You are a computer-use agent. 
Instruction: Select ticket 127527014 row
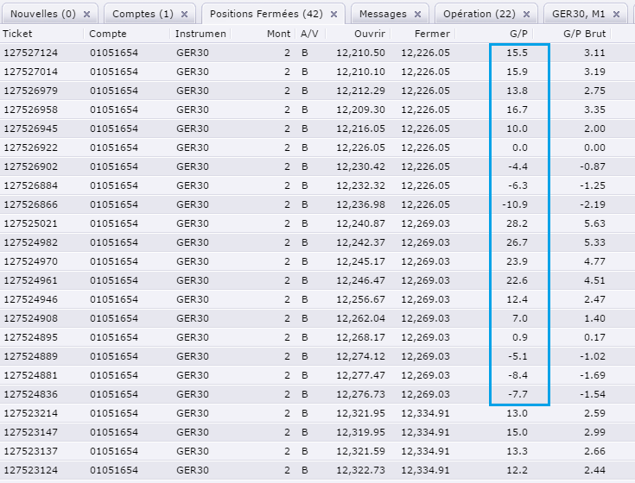click(318, 72)
